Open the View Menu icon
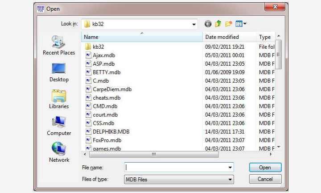The image size is (321, 193). point(241,24)
